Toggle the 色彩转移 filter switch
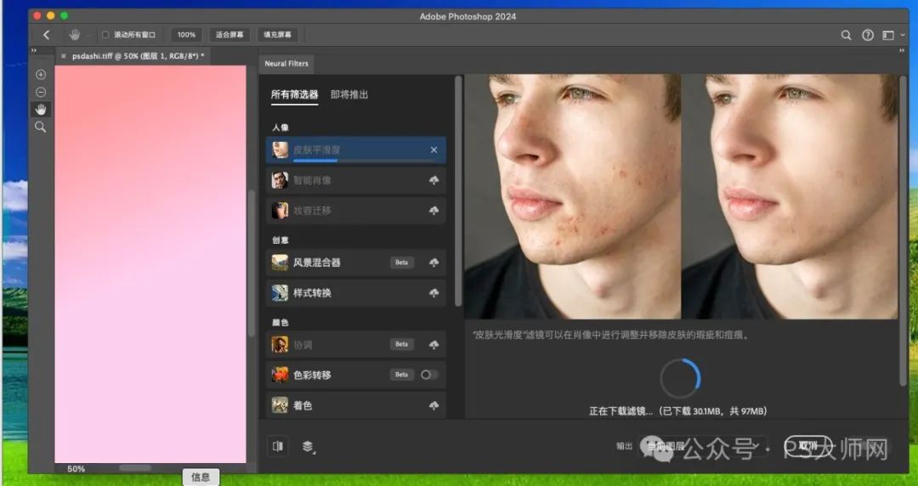This screenshot has height=486, width=918. [429, 375]
